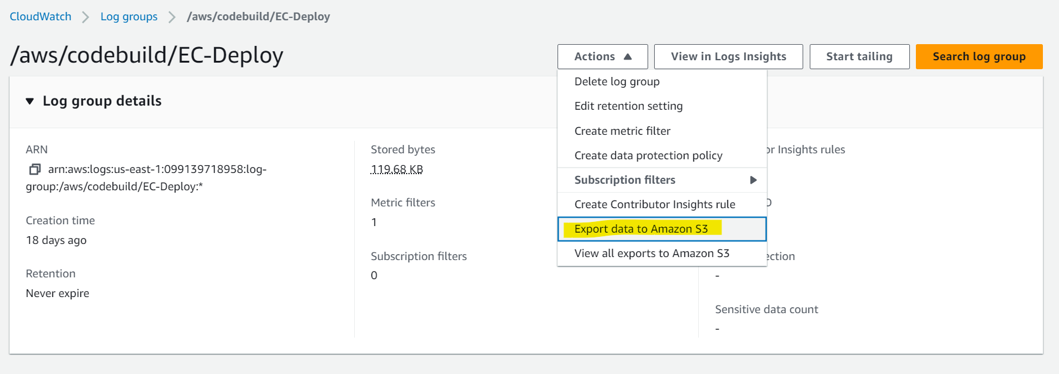Screen dimensions: 1059x374
Task: Go to Log groups breadcrumb link
Action: [x=129, y=17]
